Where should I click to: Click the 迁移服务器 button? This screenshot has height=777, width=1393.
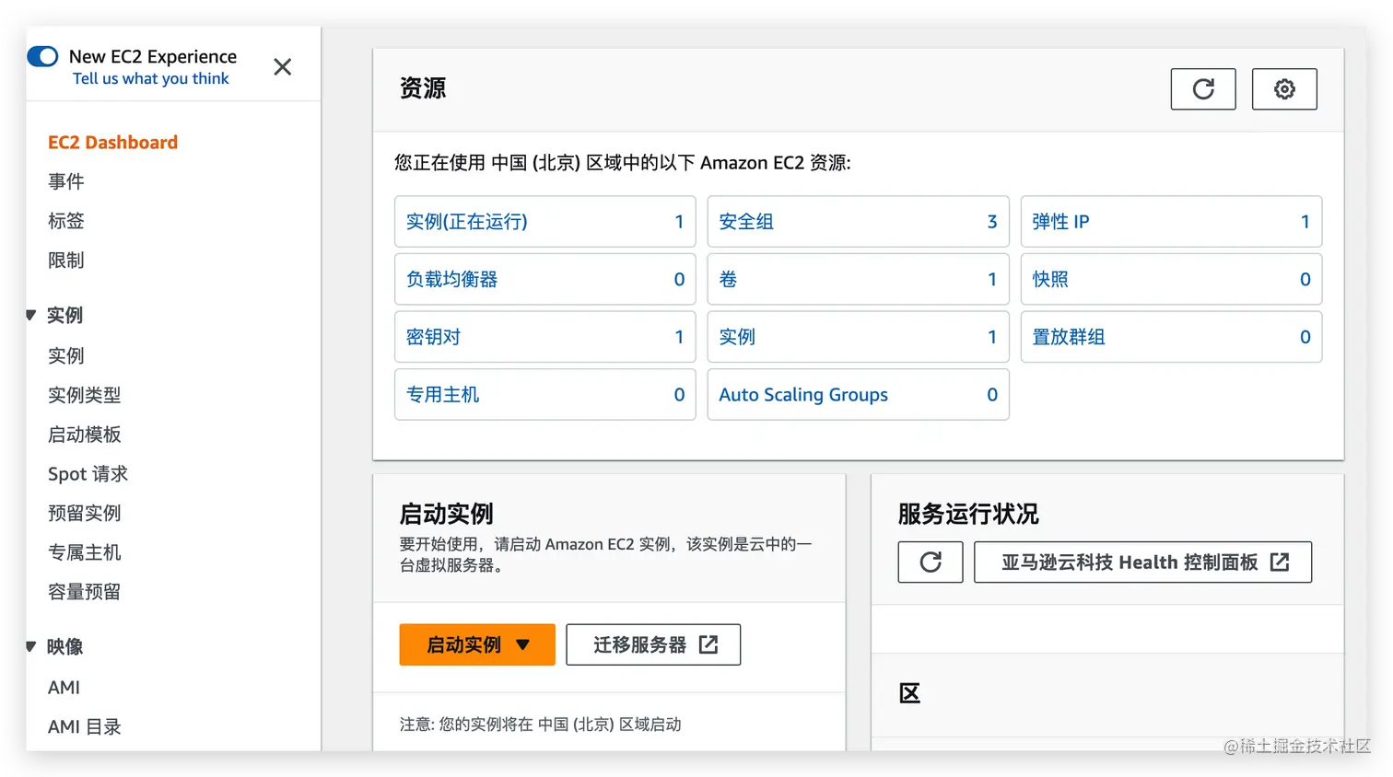pyautogui.click(x=653, y=644)
